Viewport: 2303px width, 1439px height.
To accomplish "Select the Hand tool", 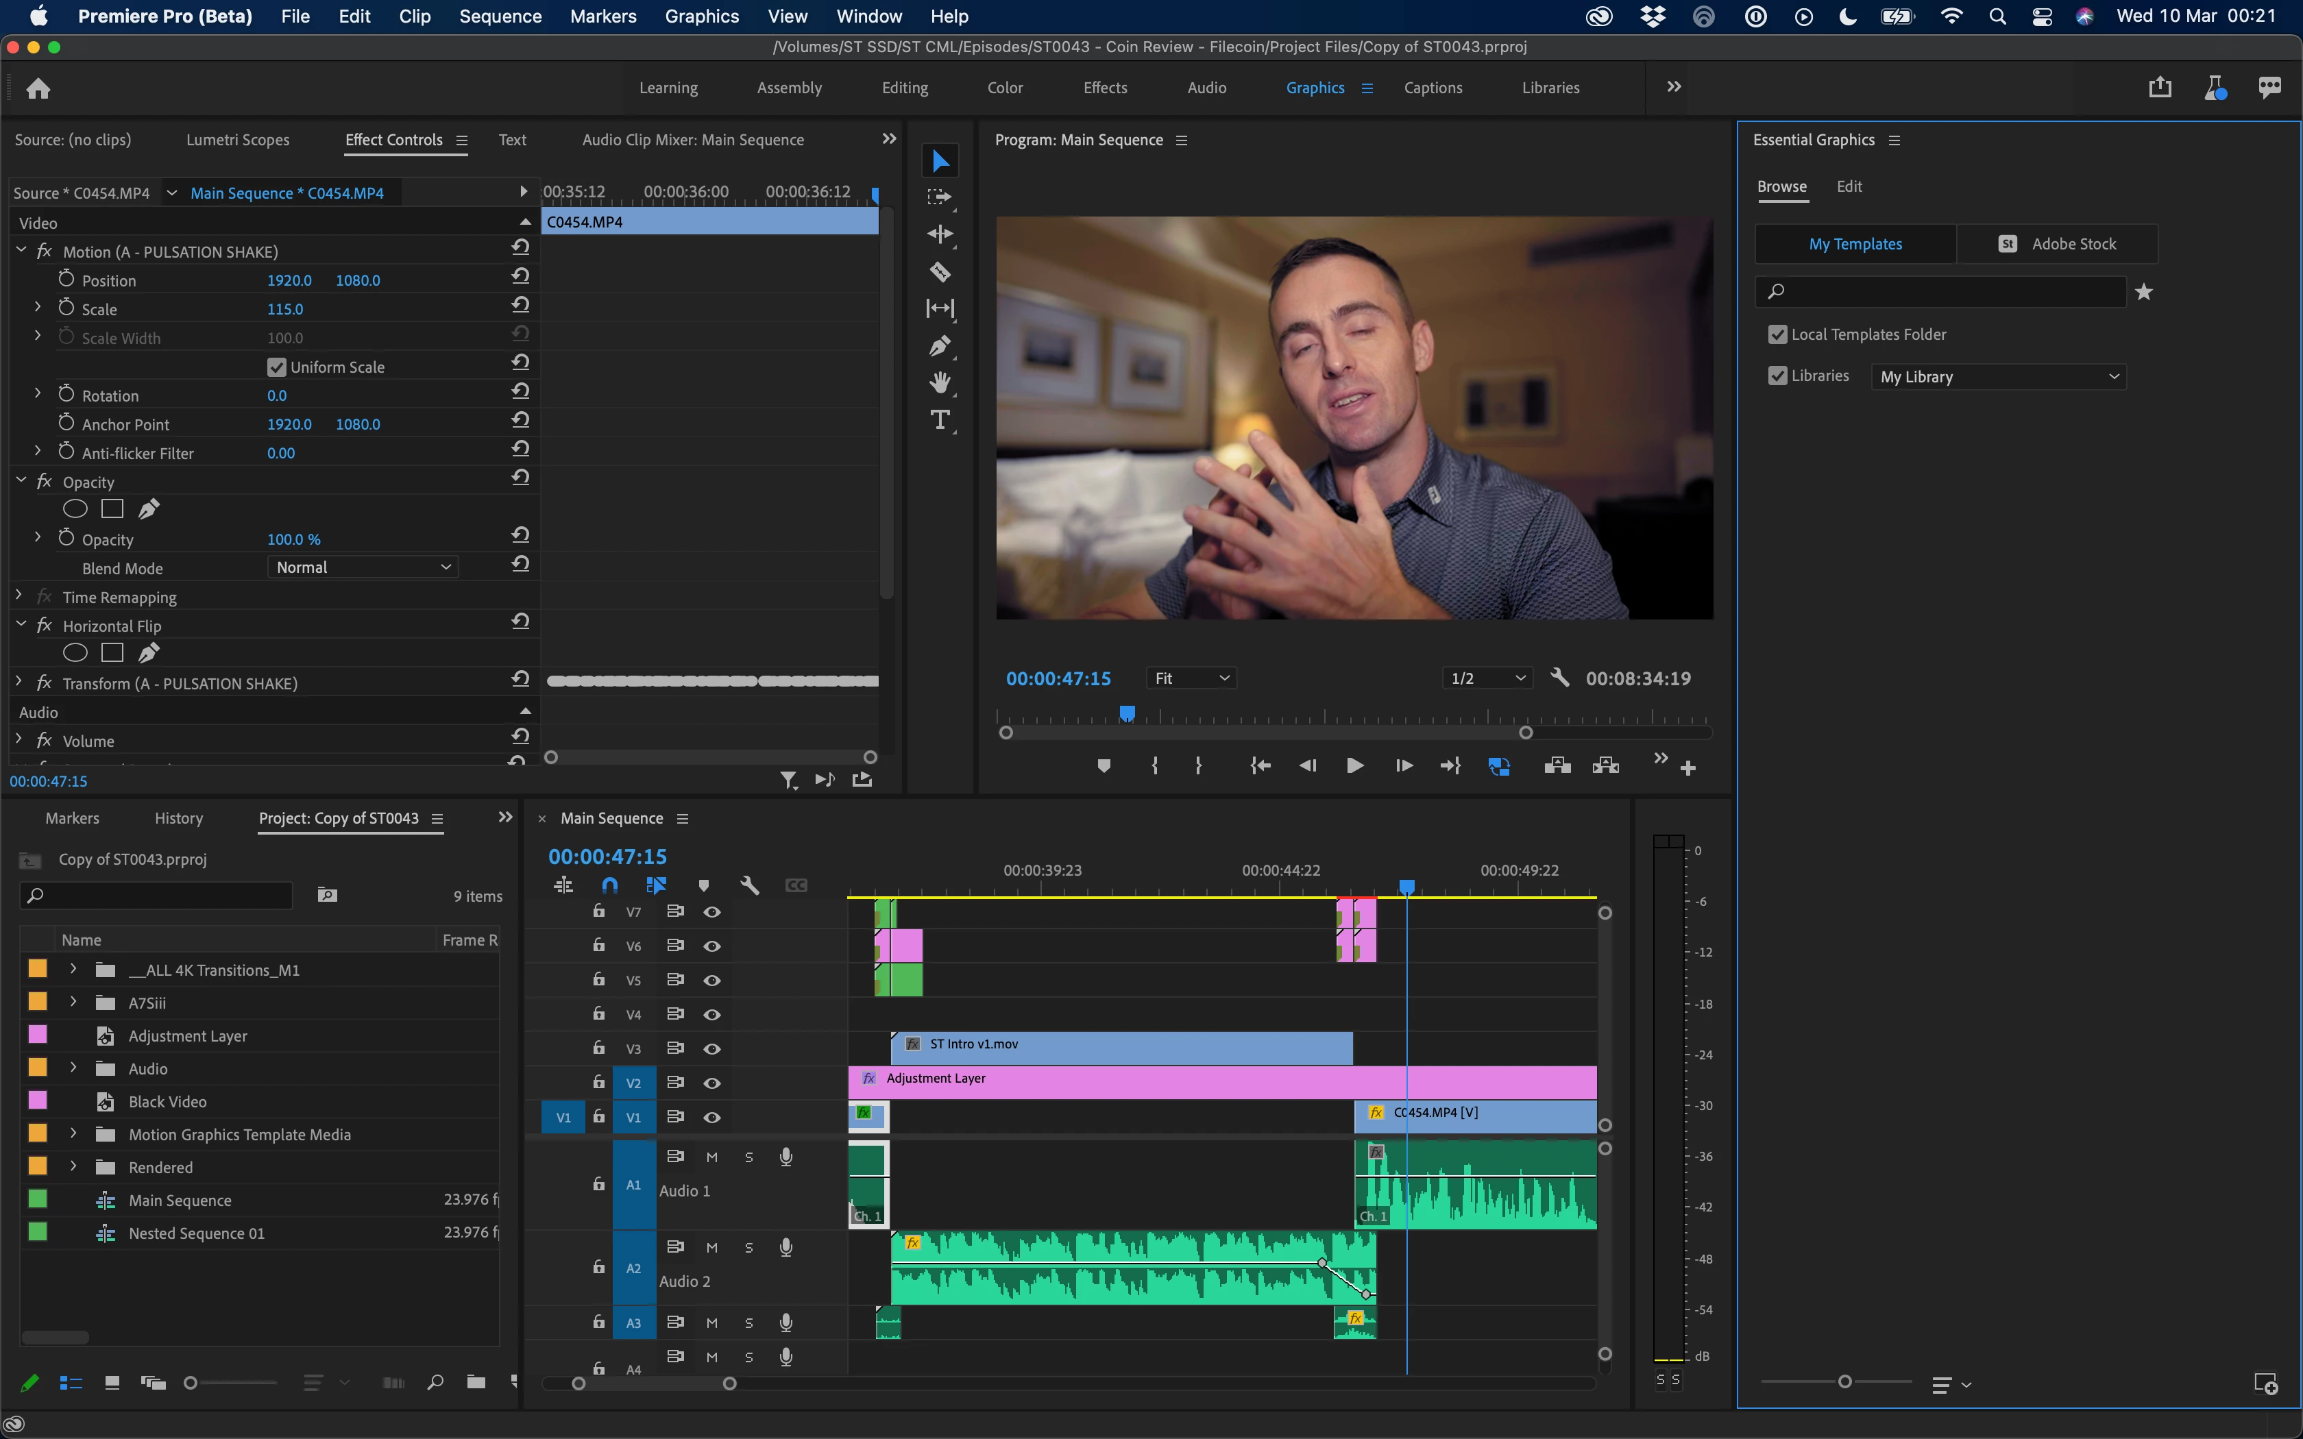I will click(x=939, y=382).
